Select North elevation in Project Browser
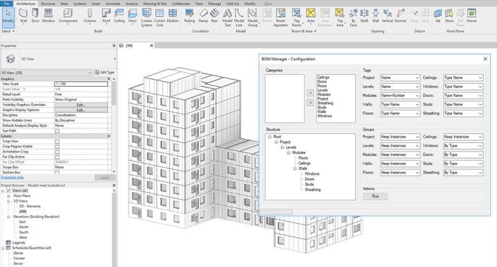This screenshot has width=497, height=267. point(24,227)
